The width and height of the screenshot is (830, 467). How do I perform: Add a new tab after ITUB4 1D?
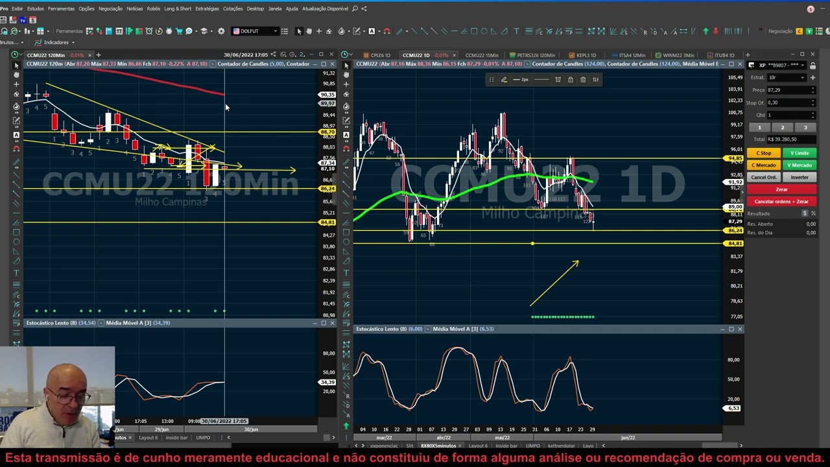pos(747,55)
